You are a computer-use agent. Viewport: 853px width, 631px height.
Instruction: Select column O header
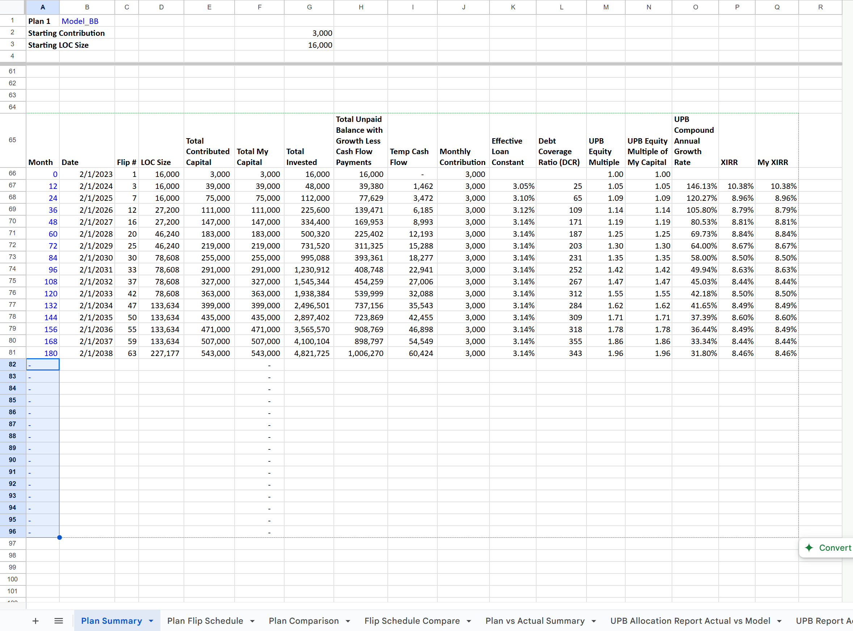695,7
